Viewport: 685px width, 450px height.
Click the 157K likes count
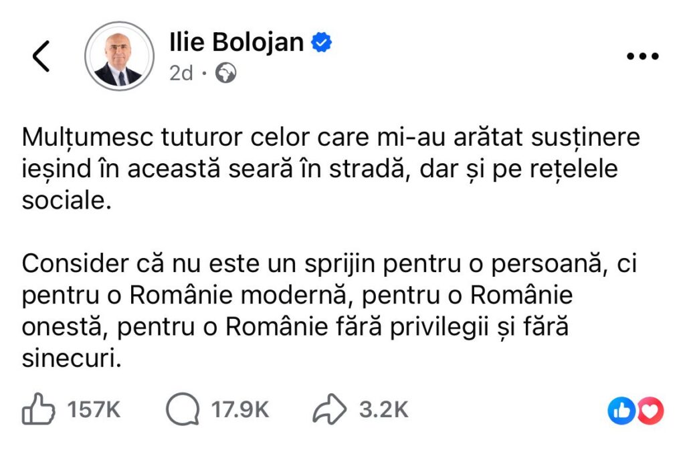(x=94, y=410)
